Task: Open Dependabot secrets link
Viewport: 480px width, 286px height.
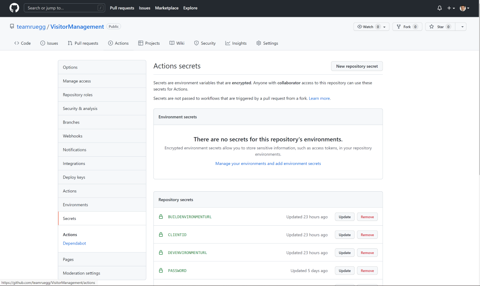Action: pos(74,243)
